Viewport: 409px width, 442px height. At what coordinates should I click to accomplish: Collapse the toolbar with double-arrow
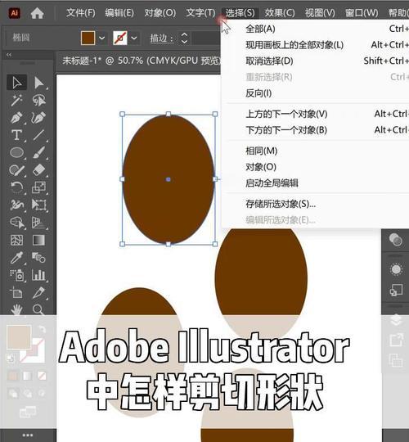point(9,55)
